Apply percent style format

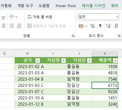(x=93, y=26)
